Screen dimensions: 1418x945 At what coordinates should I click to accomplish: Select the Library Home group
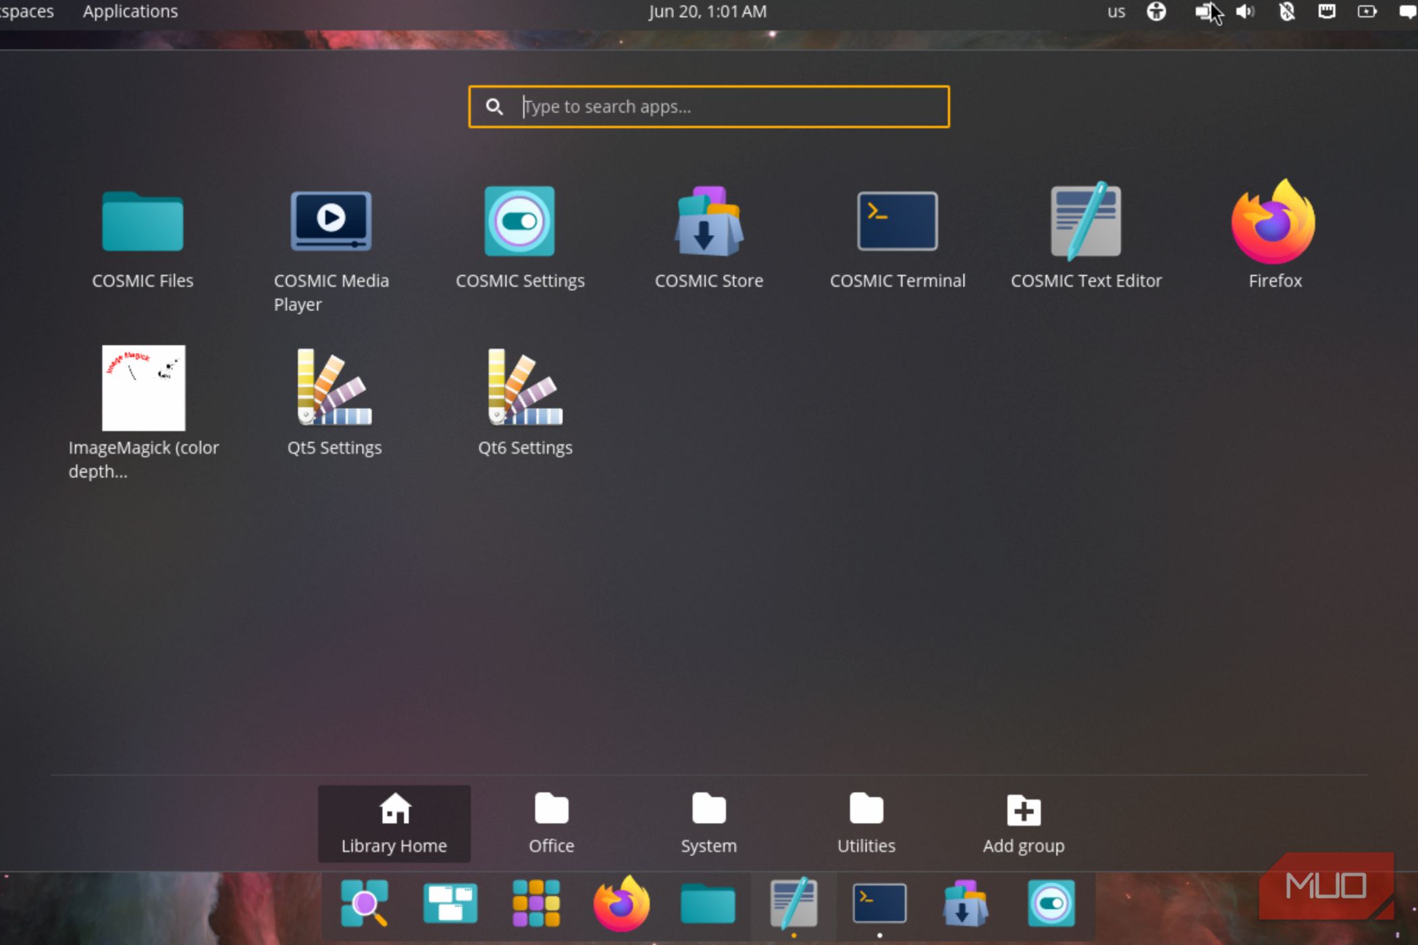tap(394, 823)
